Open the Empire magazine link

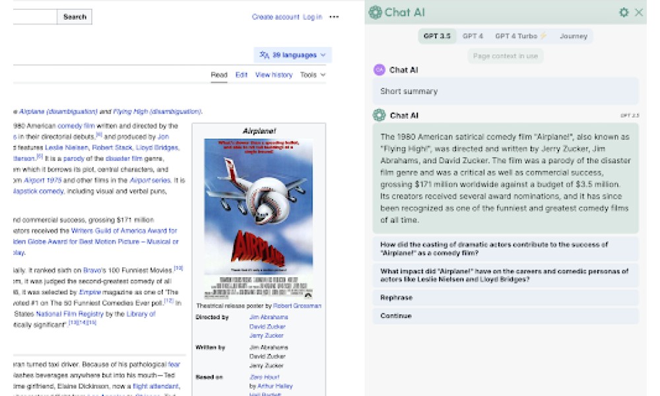point(90,292)
